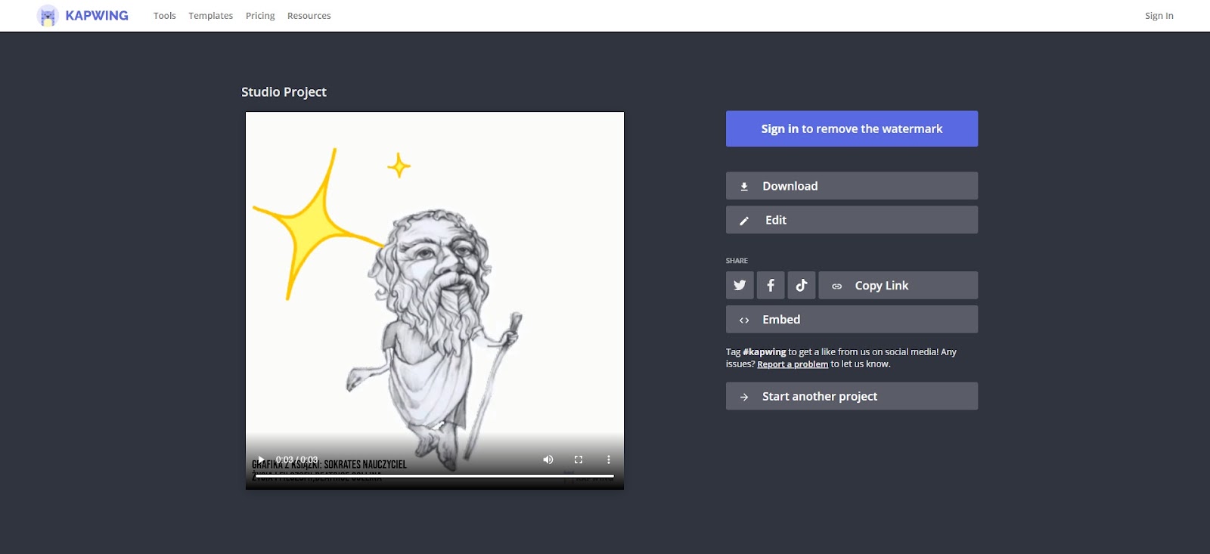The width and height of the screenshot is (1210, 554).
Task: Click the Report a problem link
Action: click(793, 364)
